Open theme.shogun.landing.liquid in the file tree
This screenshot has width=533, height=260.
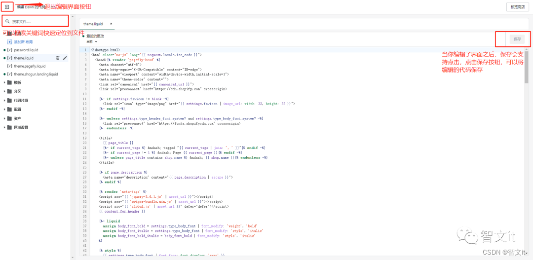coord(36,74)
